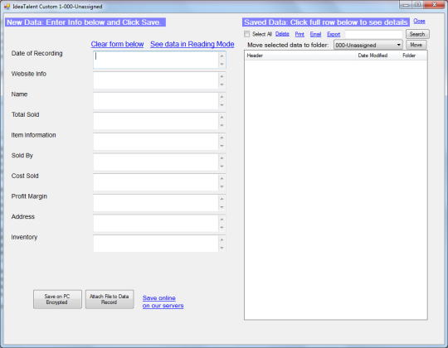Viewport: 448px width, 348px height.
Task: Click up arrow of Cost Sold scrollbar
Action: (222, 179)
